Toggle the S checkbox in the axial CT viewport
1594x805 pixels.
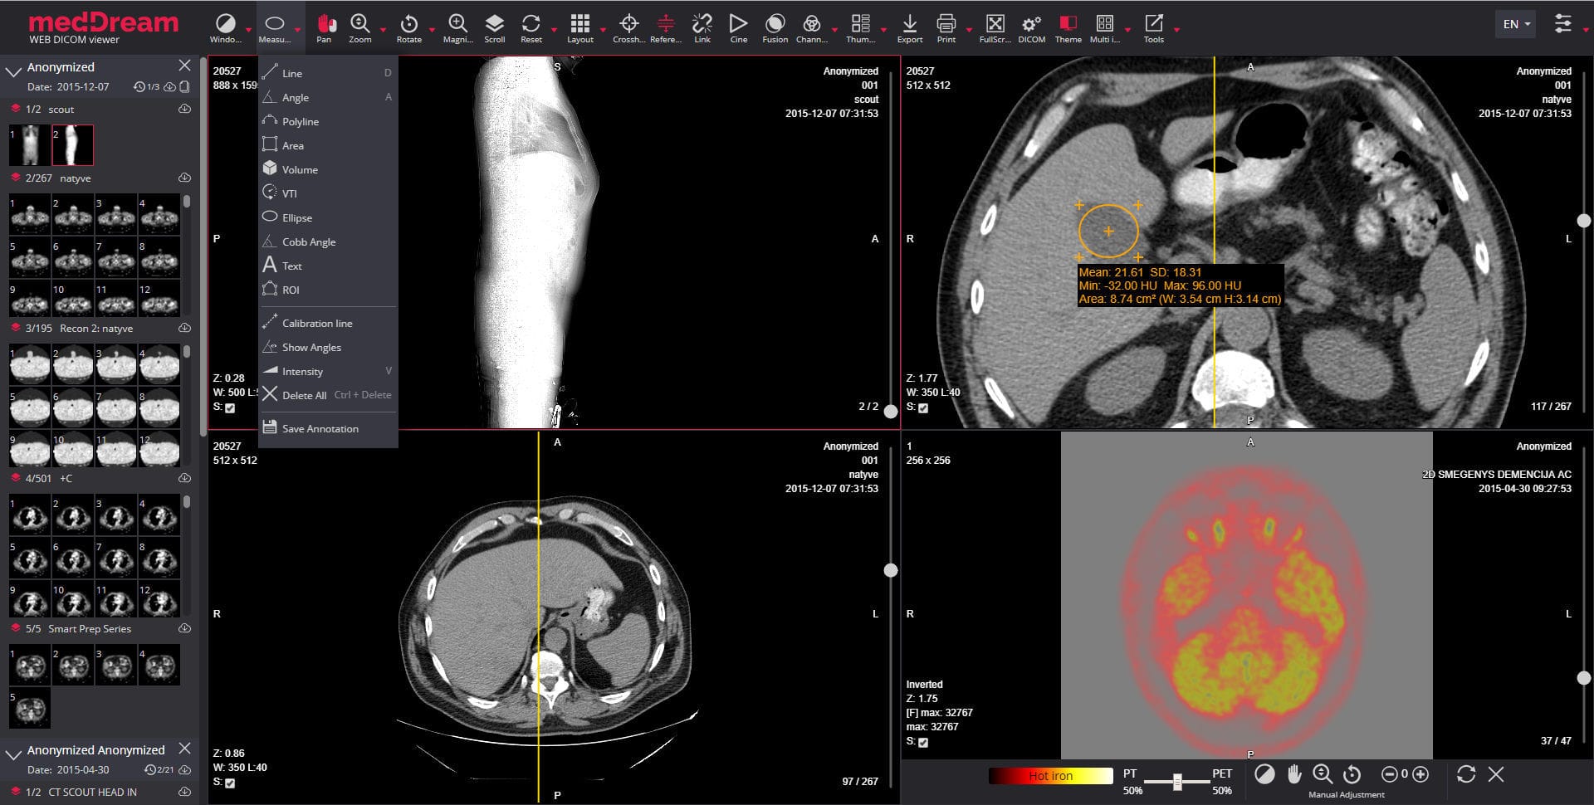922,407
